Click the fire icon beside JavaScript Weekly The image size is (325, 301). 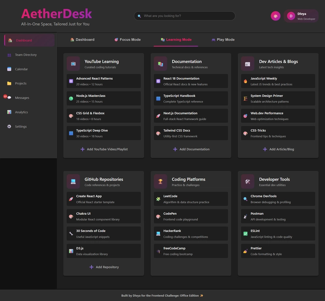(245, 81)
